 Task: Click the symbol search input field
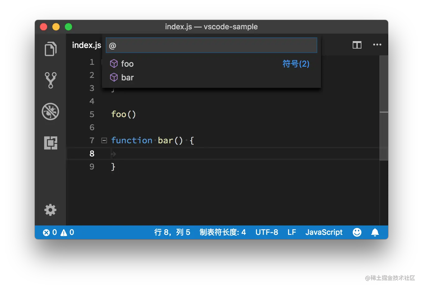pyautogui.click(x=211, y=45)
